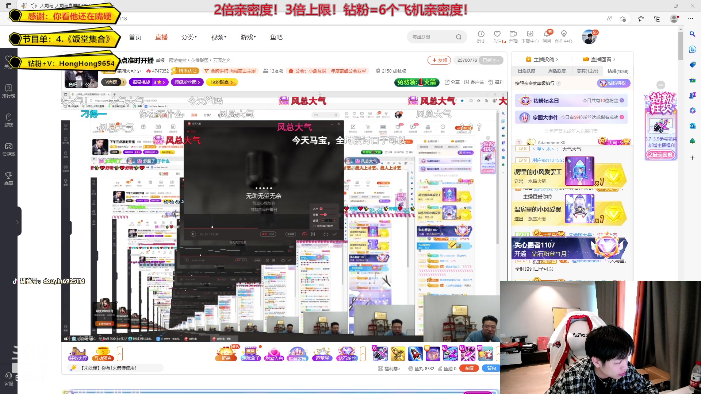
Task: Expand 视频 dropdown in navigation
Action: [218, 37]
